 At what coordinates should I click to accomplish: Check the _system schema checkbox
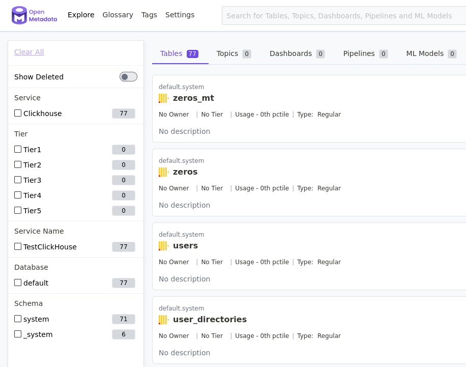18,334
